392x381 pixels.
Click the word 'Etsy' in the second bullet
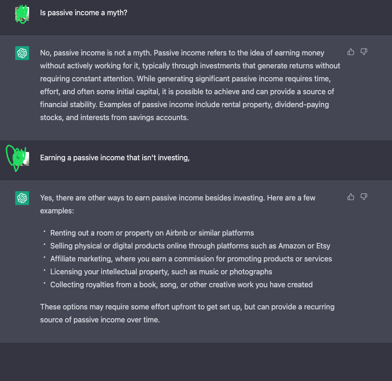point(323,246)
